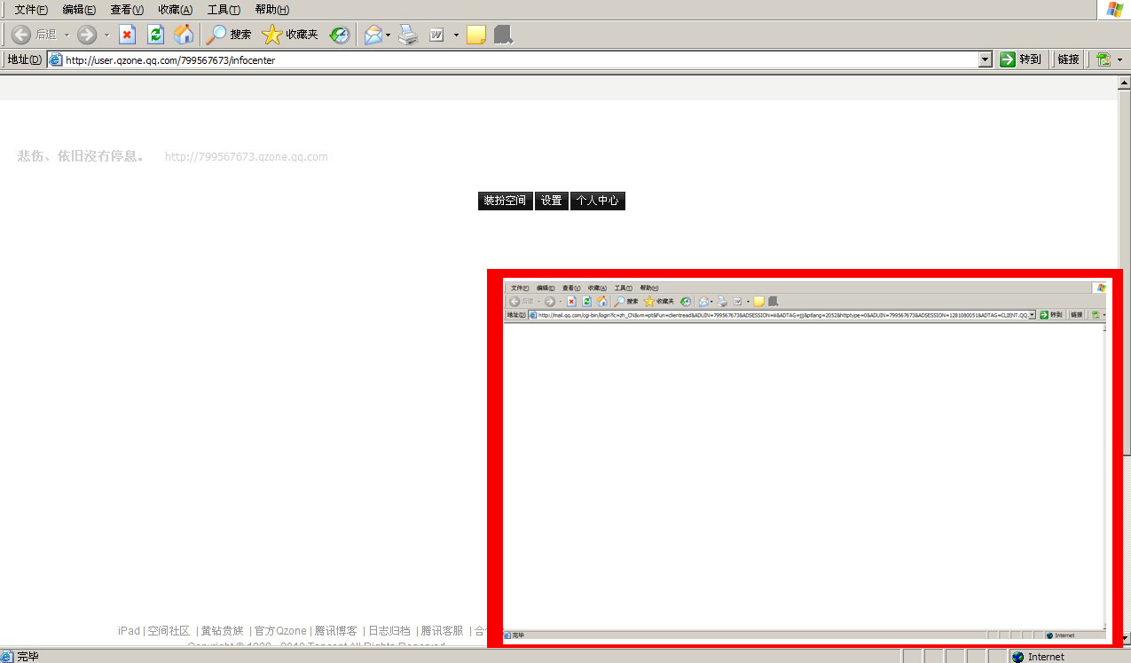Click the scroll up arrow of page scrollbar

[1124, 83]
